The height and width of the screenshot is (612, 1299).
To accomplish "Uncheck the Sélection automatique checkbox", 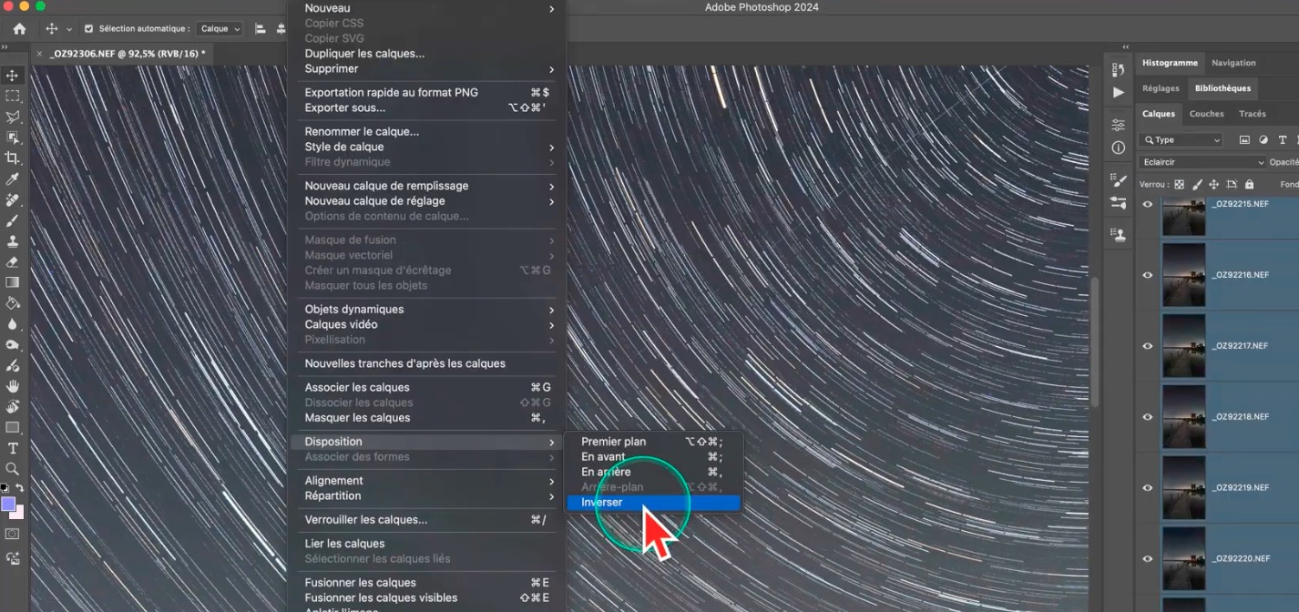I will tap(88, 29).
